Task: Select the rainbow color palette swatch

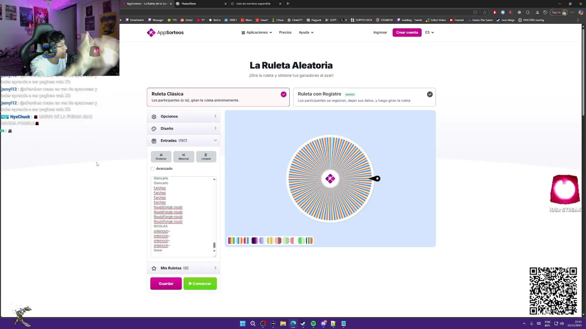Action: click(x=231, y=241)
